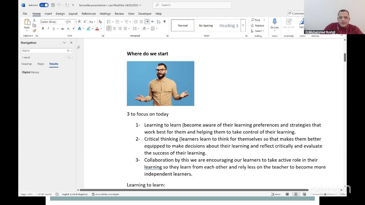The height and width of the screenshot is (205, 365).
Task: Set right-to-left text direction
Action: 153,22
